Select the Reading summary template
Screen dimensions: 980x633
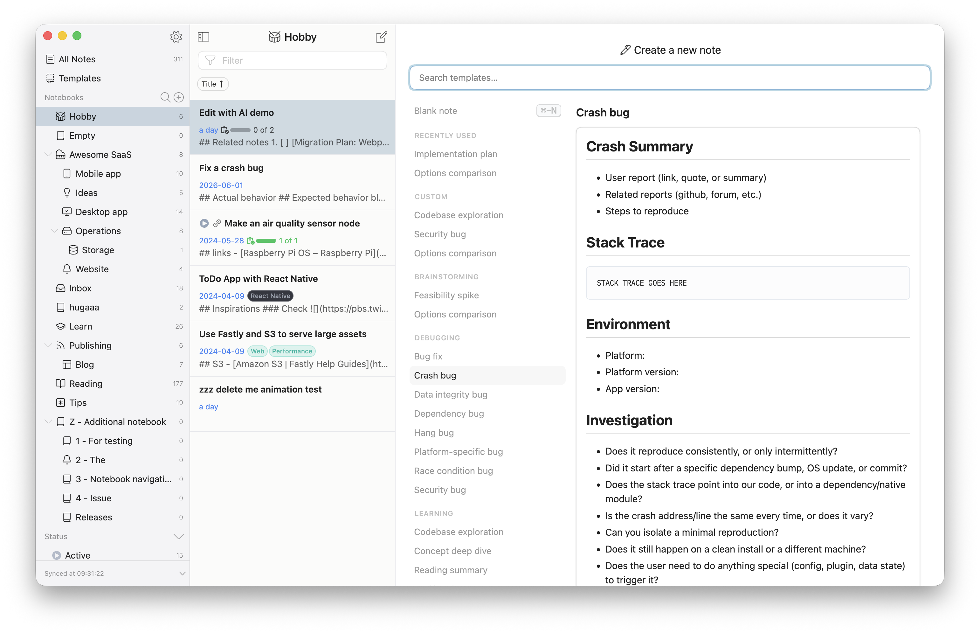click(x=487, y=570)
